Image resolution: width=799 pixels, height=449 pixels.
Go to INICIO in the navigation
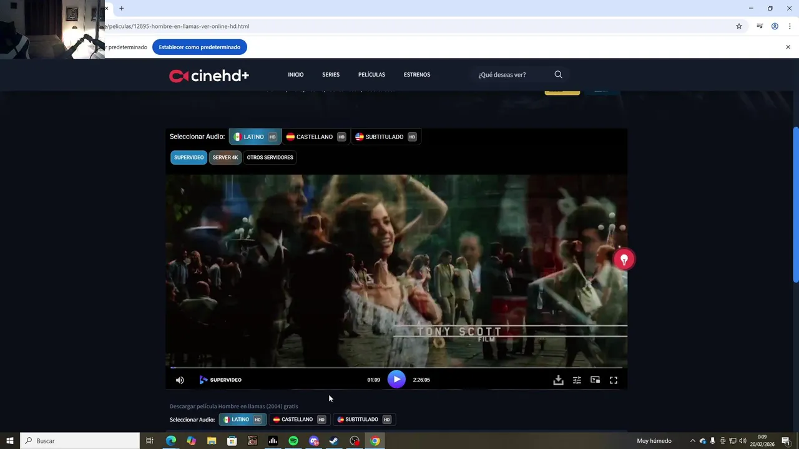296,75
